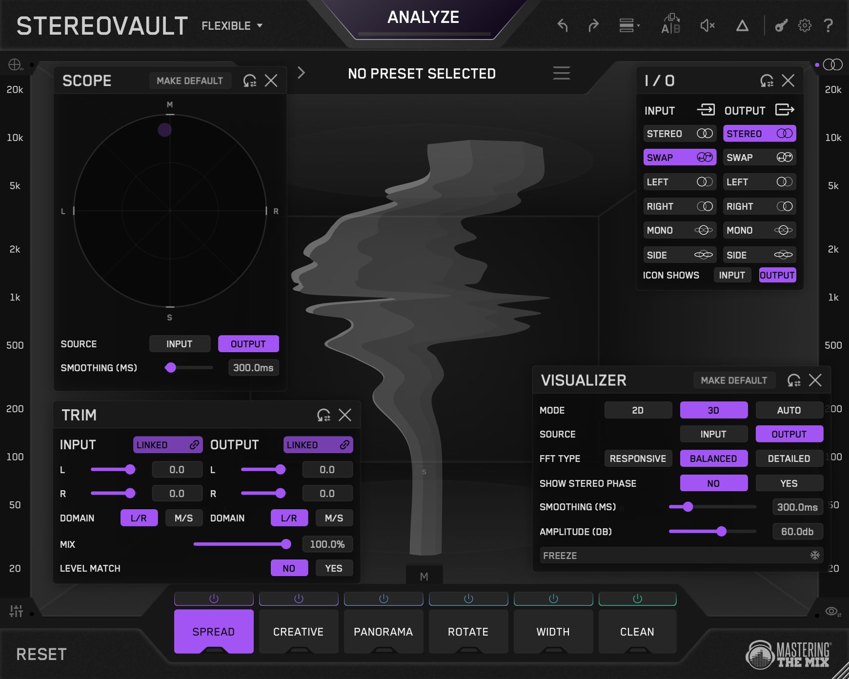Open the settings gear icon
This screenshot has width=849, height=679.
coord(805,25)
